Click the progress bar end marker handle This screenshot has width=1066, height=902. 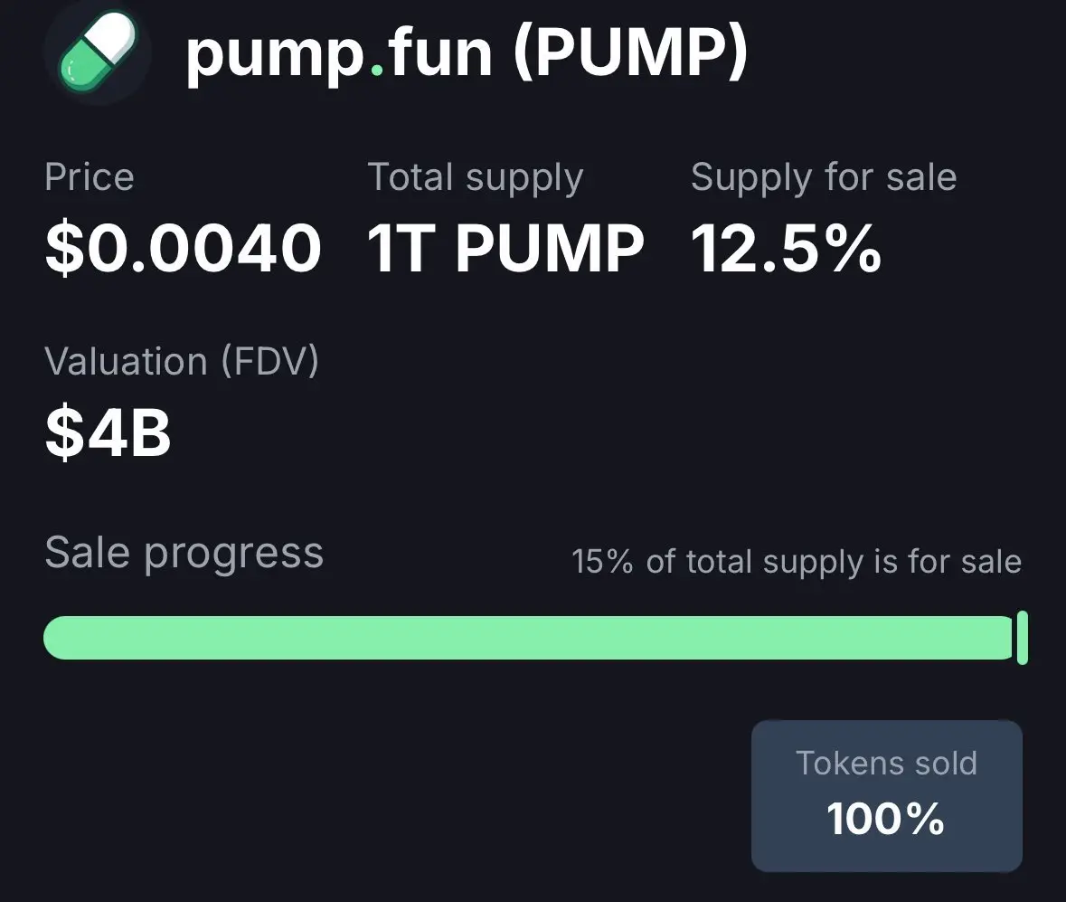(x=1022, y=638)
